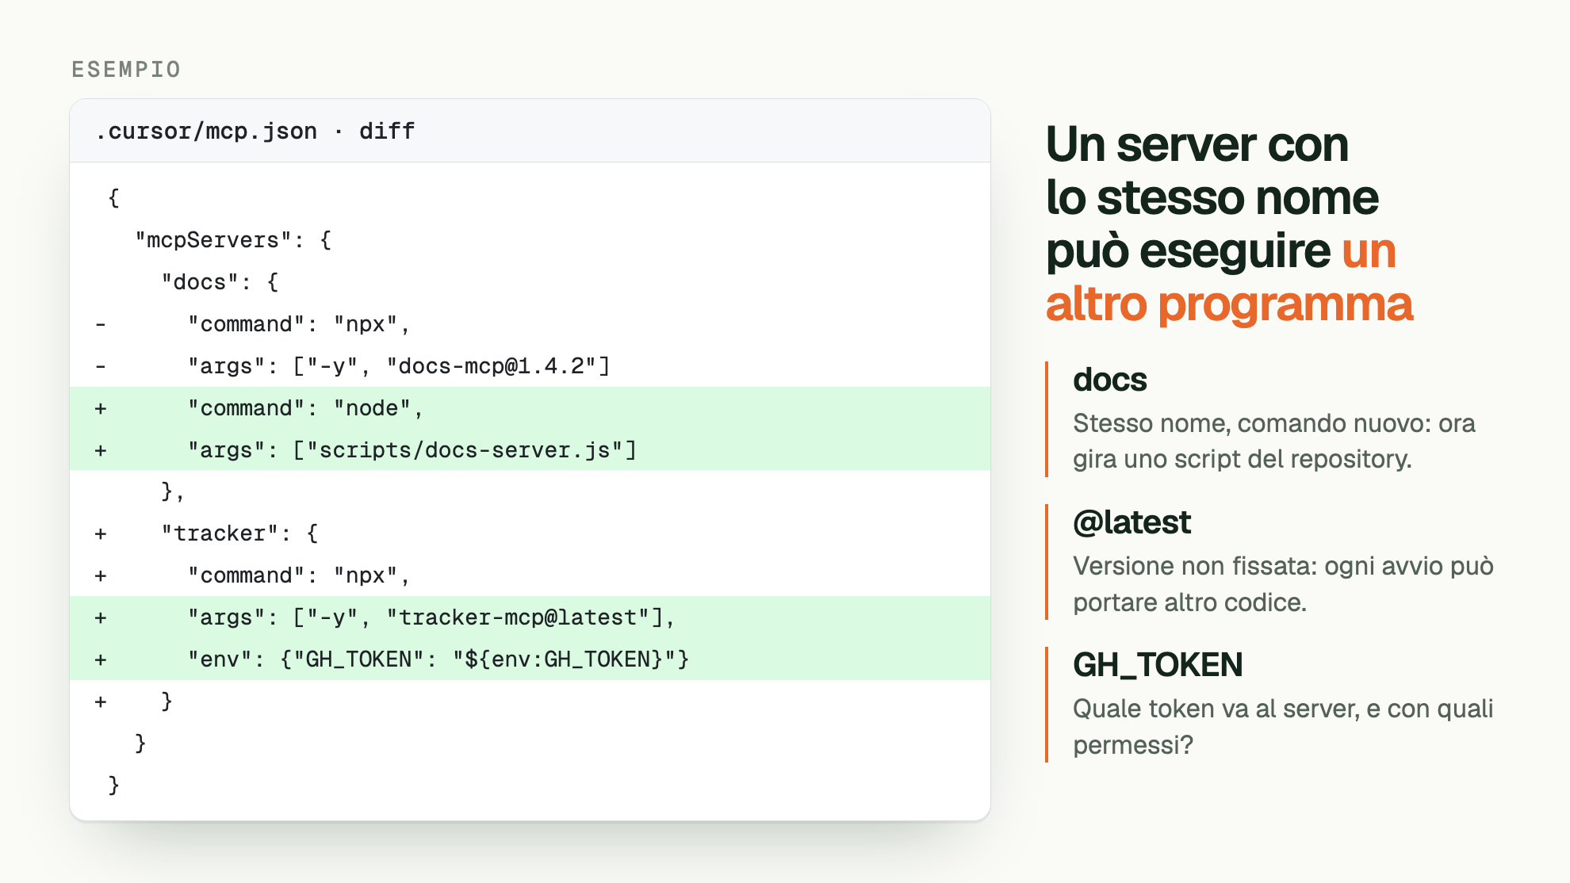1570x883 pixels.
Task: Click the 'Quale token va al server' question
Action: click(x=1283, y=727)
